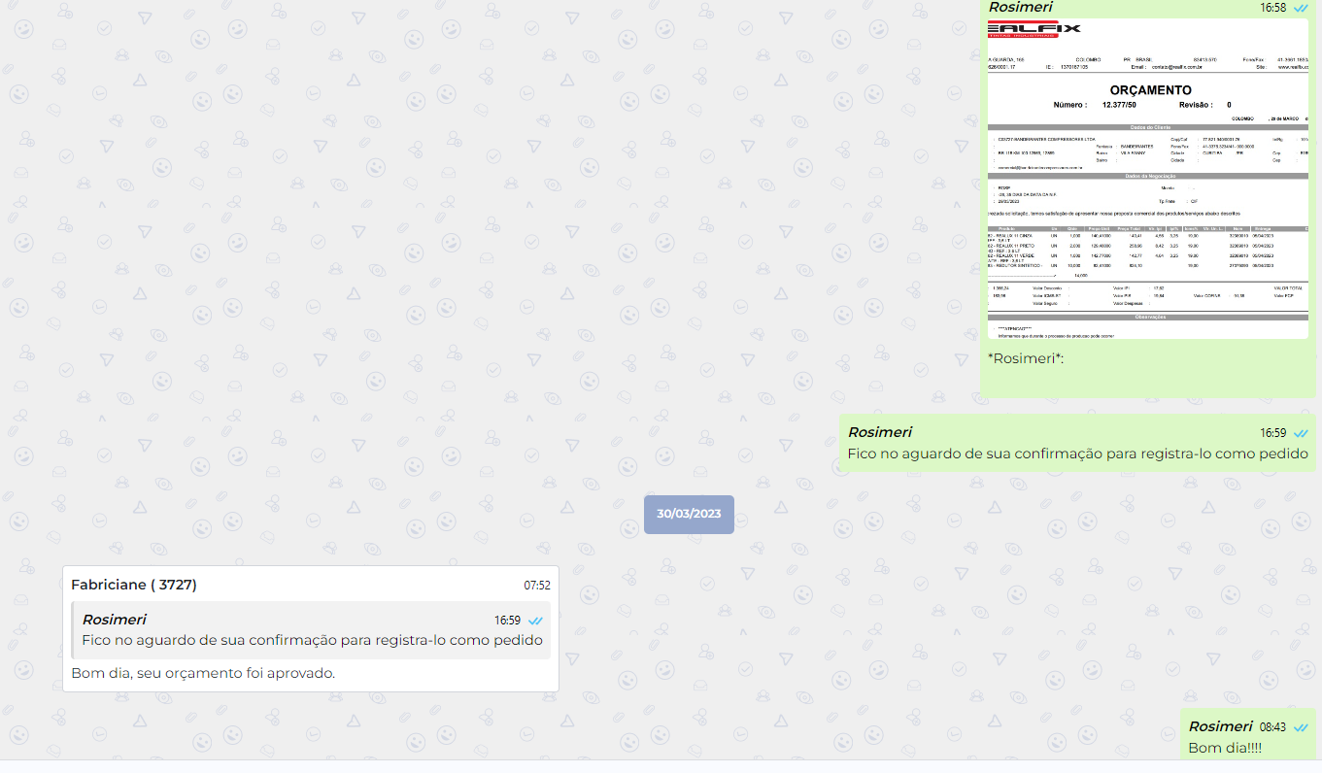This screenshot has width=1322, height=773.
Task: Click the "Bom dia, seu orçamento foi aprovado." text
Action: (x=203, y=673)
